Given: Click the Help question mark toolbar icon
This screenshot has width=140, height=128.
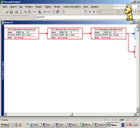Looking at the screenshot, I should pos(63,12).
